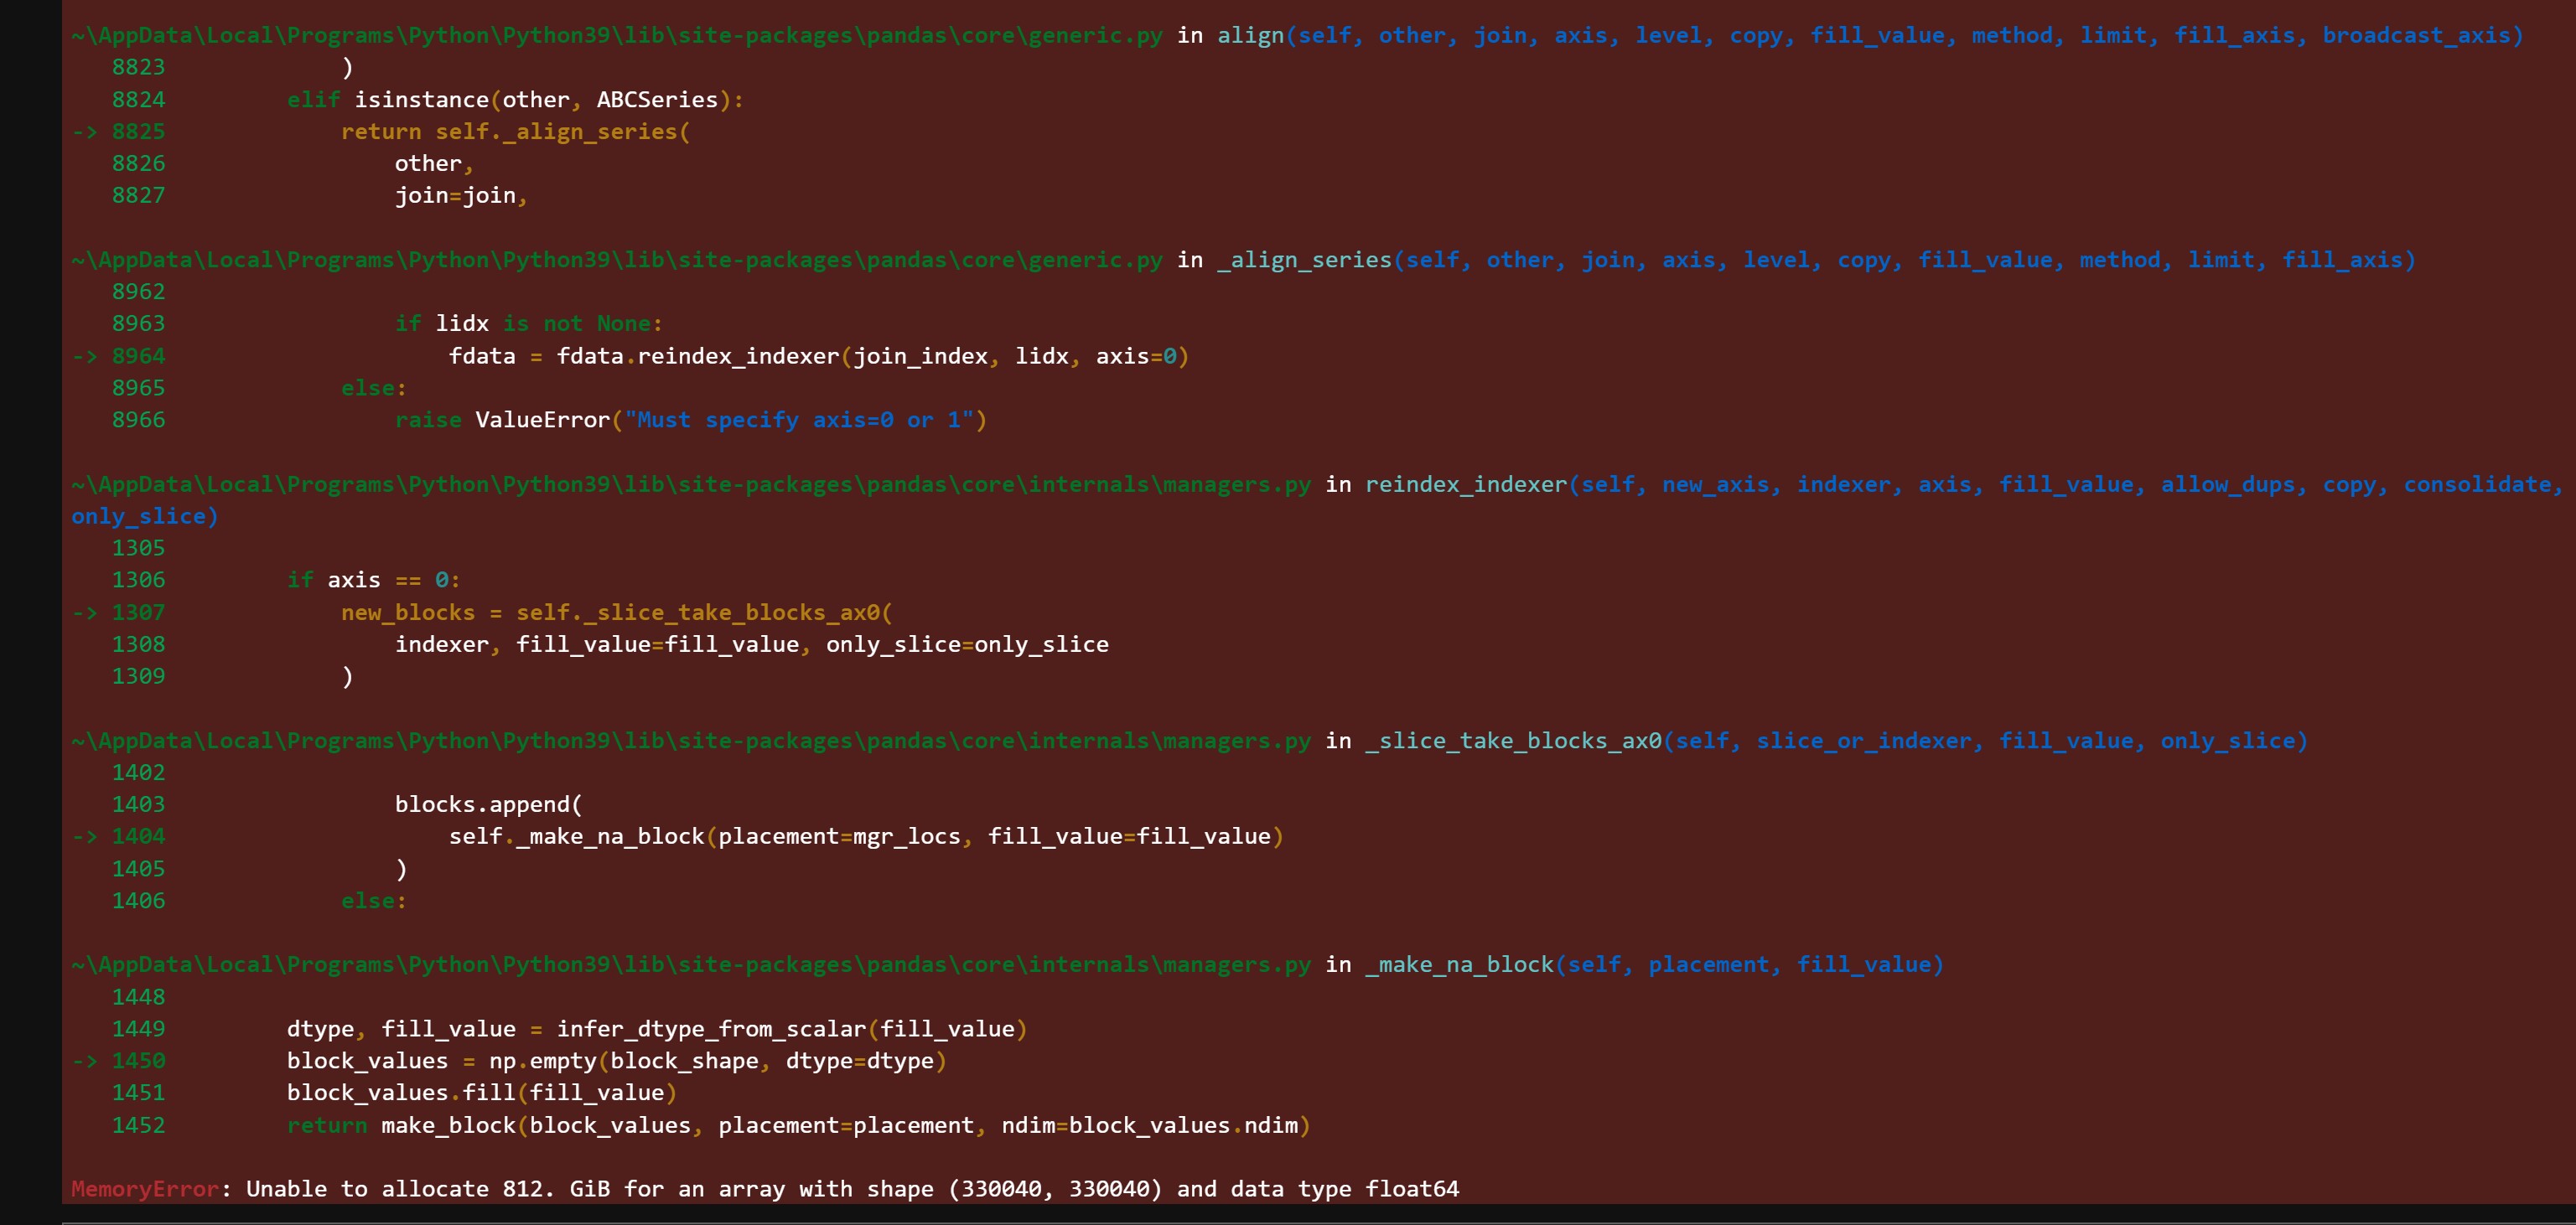Click the 'Must specify axis=0 or 1' string
This screenshot has width=2576, height=1225.
[798, 420]
